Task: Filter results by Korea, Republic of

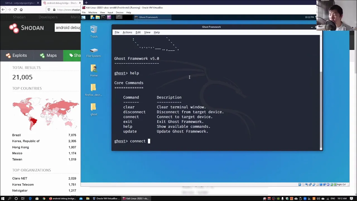Action: [x=26, y=141]
